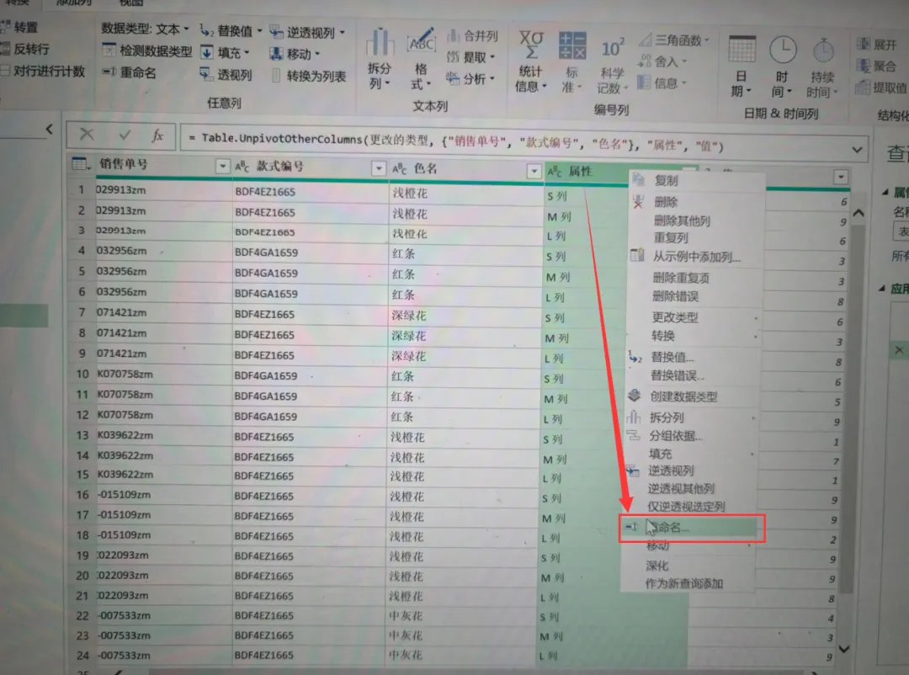Click the Expand (展开) structured column icon
Viewport: 909px width, 675px height.
coord(864,44)
